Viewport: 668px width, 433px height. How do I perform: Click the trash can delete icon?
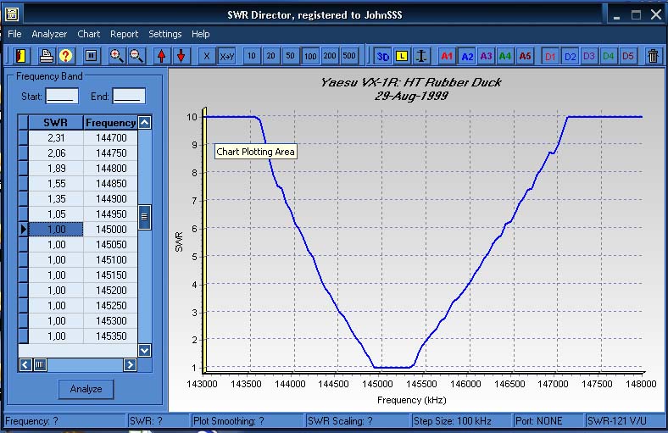point(653,56)
